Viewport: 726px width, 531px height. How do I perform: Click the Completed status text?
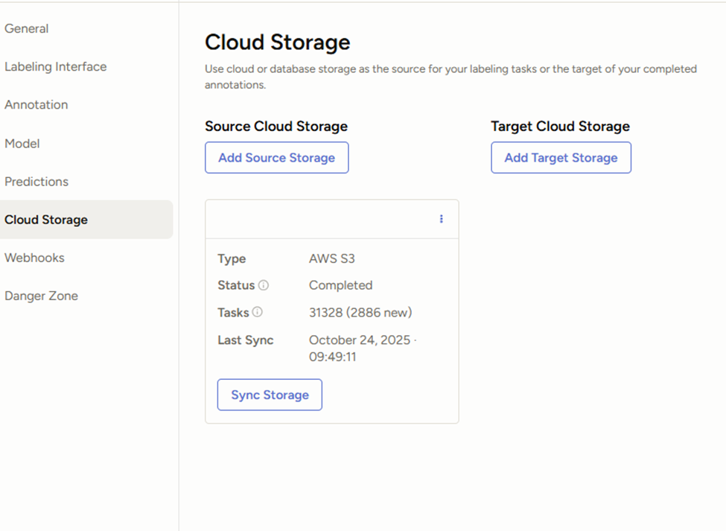click(340, 285)
